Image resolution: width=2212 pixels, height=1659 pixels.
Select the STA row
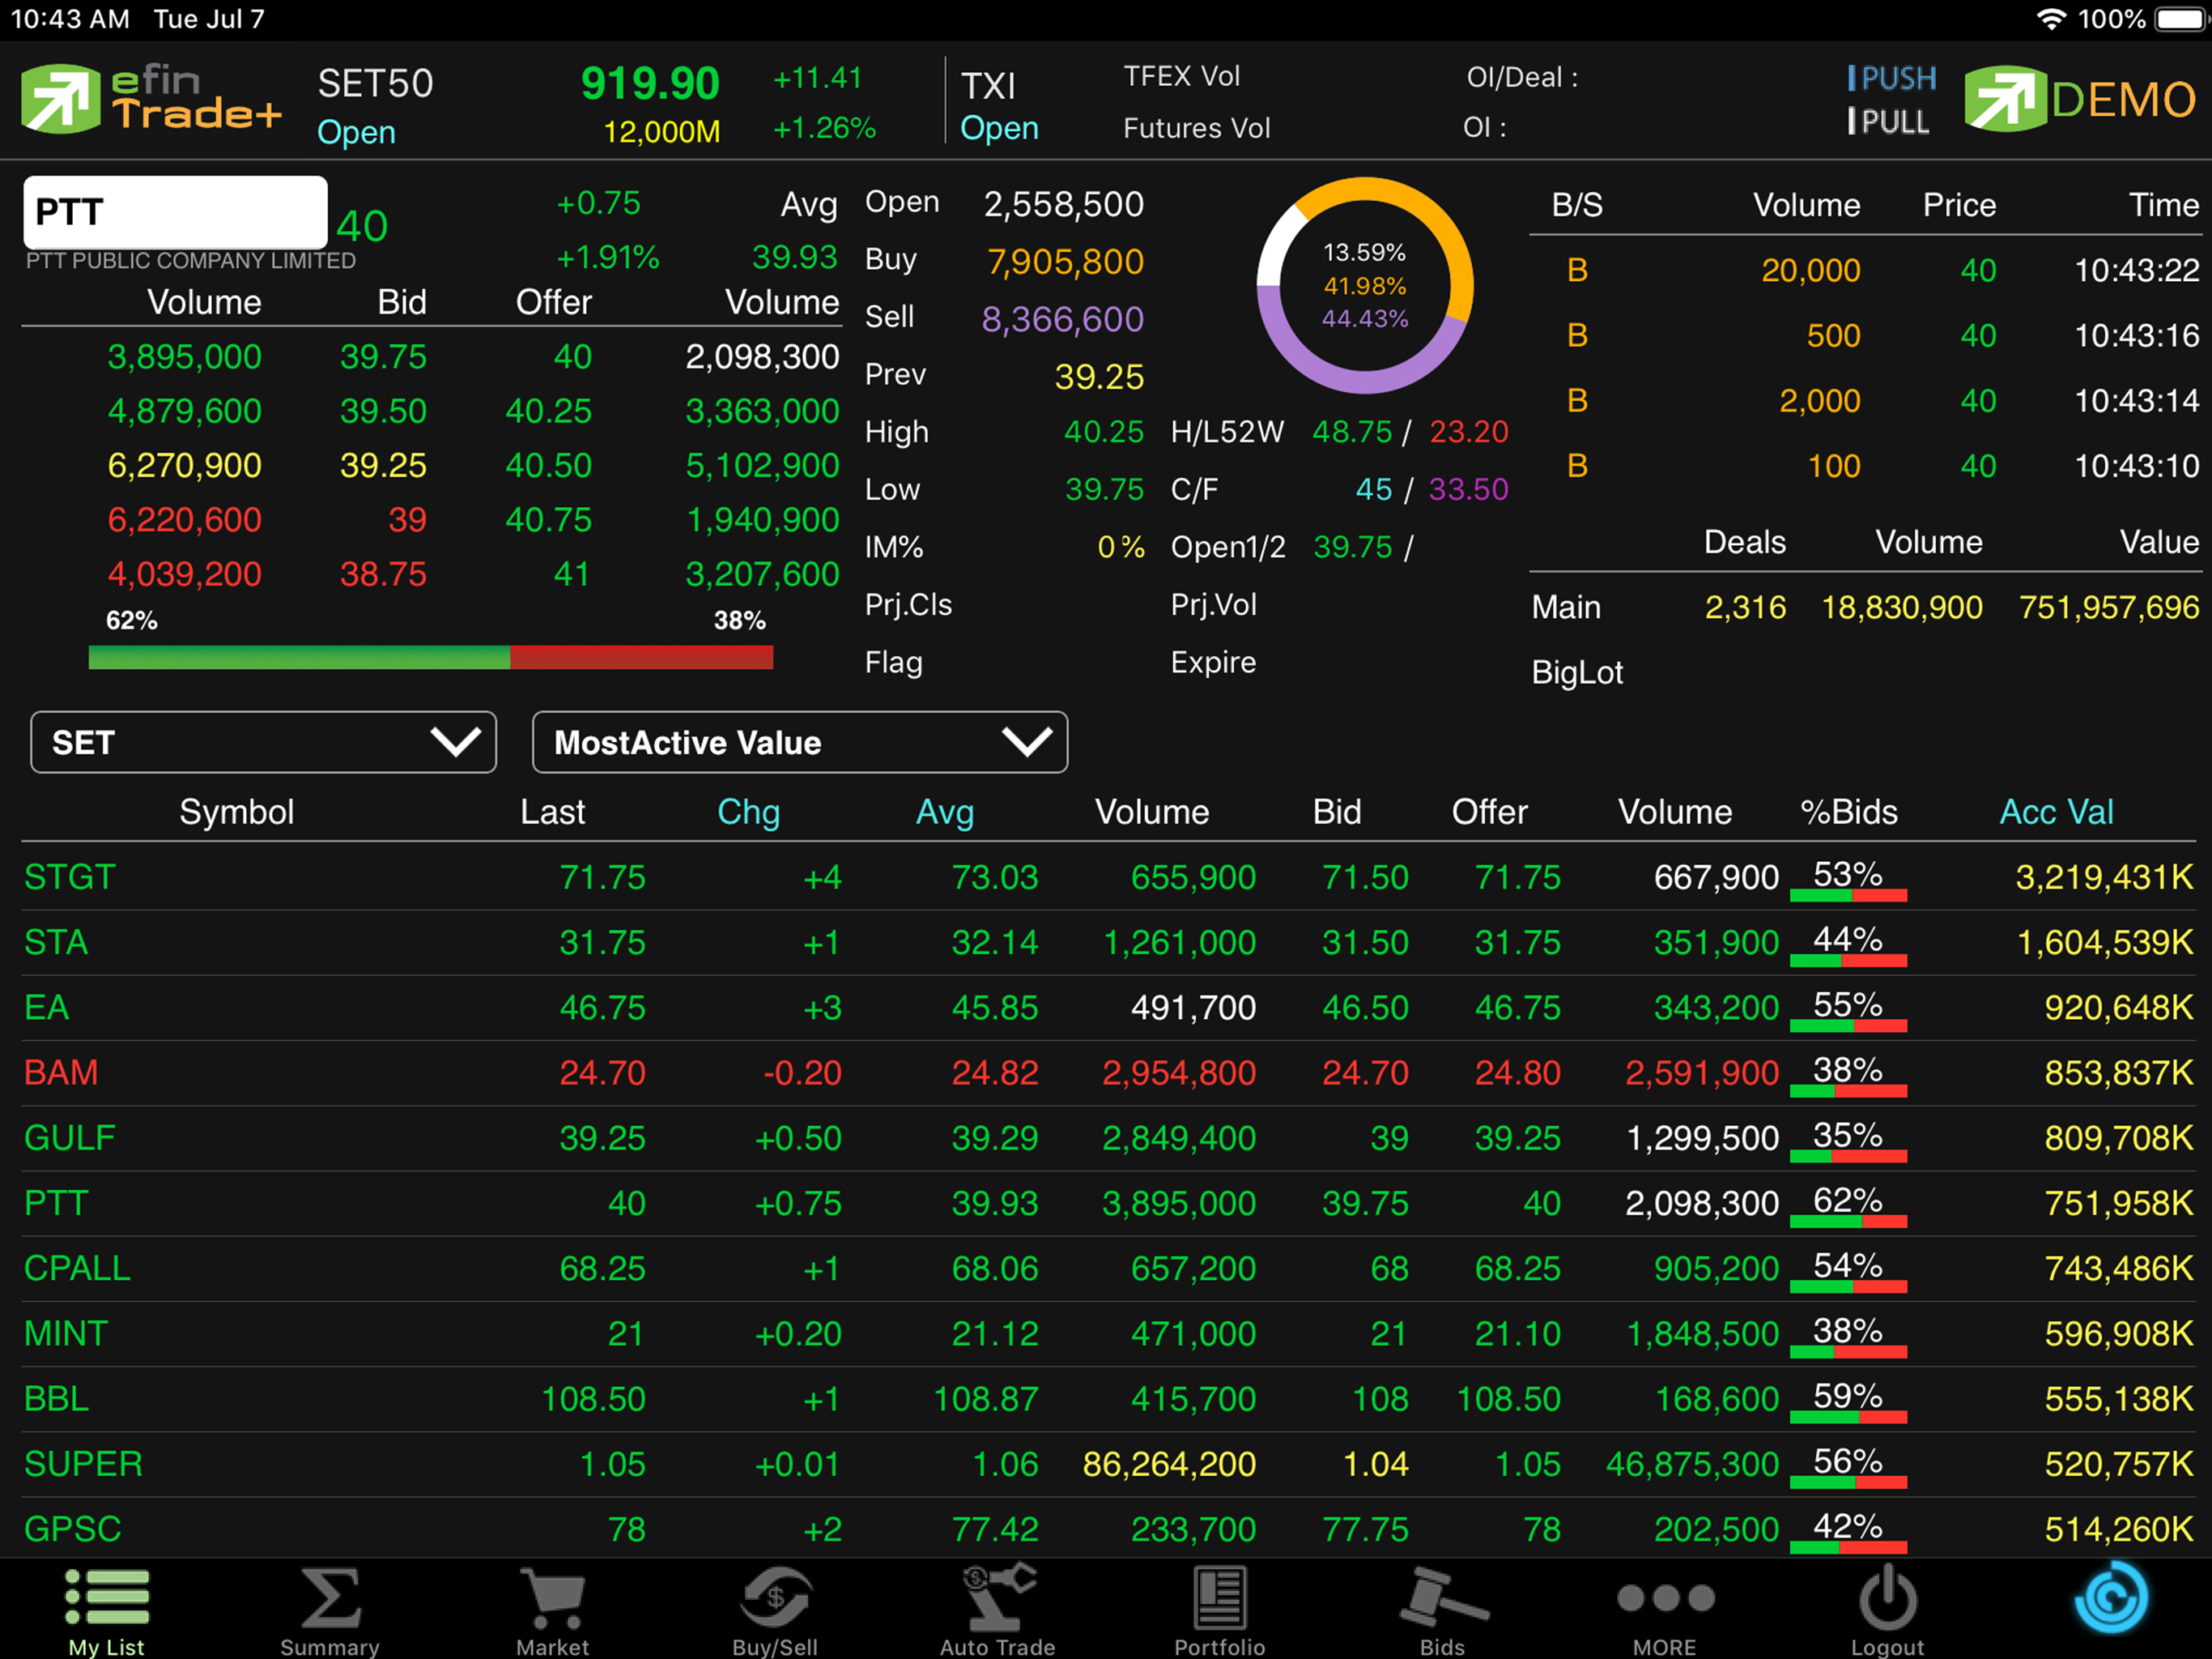[x=1108, y=943]
